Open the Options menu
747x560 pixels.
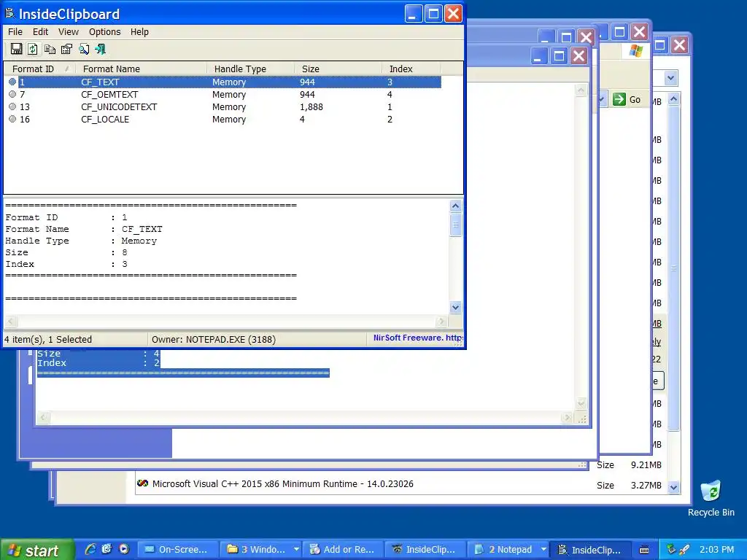[105, 32]
